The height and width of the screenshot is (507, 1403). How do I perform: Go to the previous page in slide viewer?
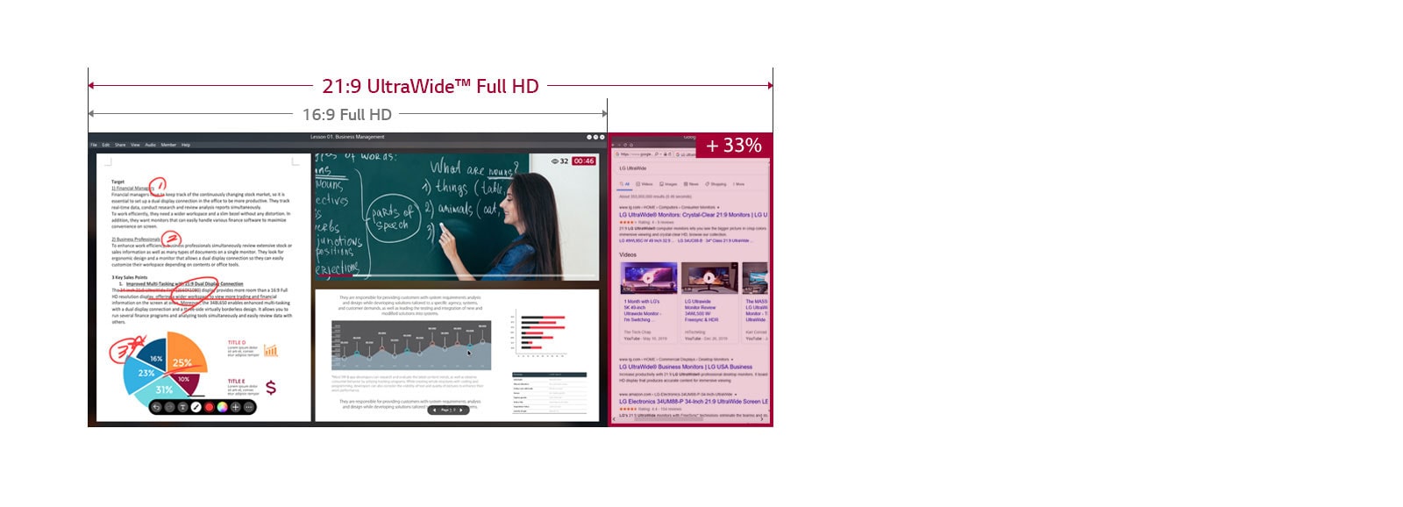click(x=433, y=410)
